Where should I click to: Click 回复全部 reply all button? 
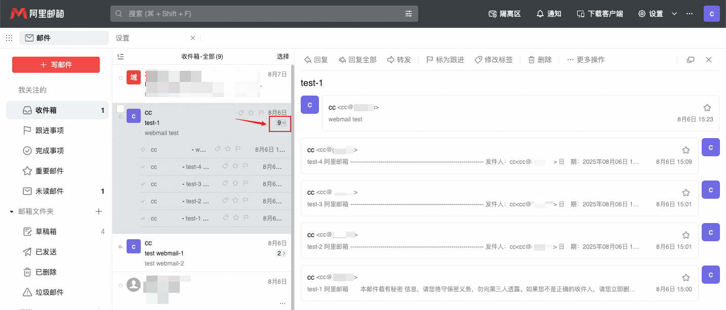pos(358,60)
